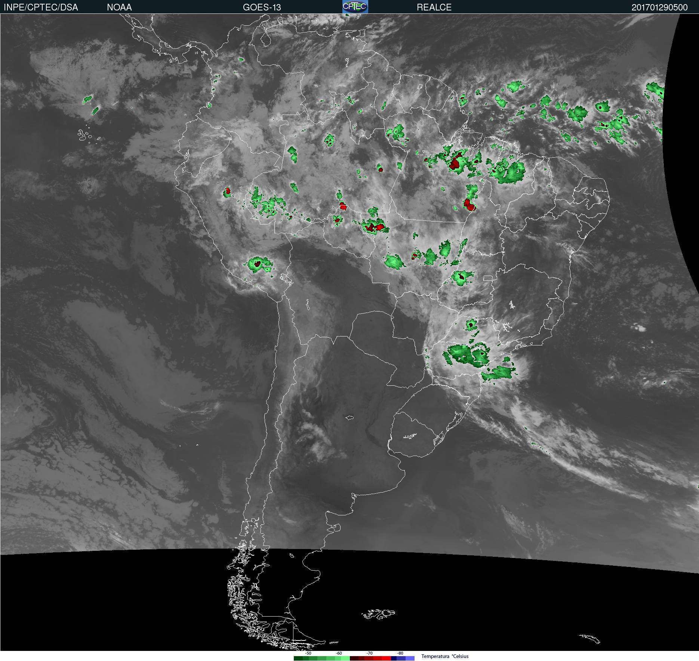Click the -70 scale label
Viewport: 699px width, 661px height.
point(369,653)
